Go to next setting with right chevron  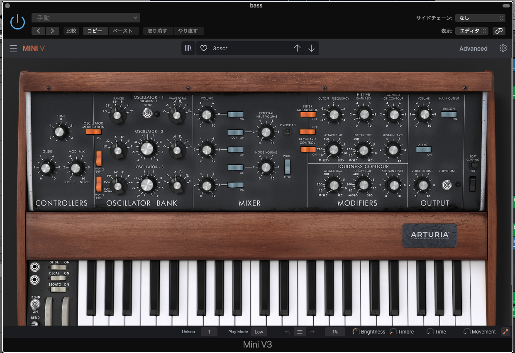pyautogui.click(x=52, y=31)
